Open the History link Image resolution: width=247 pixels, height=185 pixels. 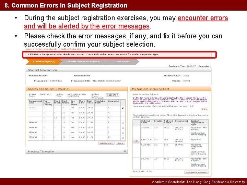(x=205, y=109)
